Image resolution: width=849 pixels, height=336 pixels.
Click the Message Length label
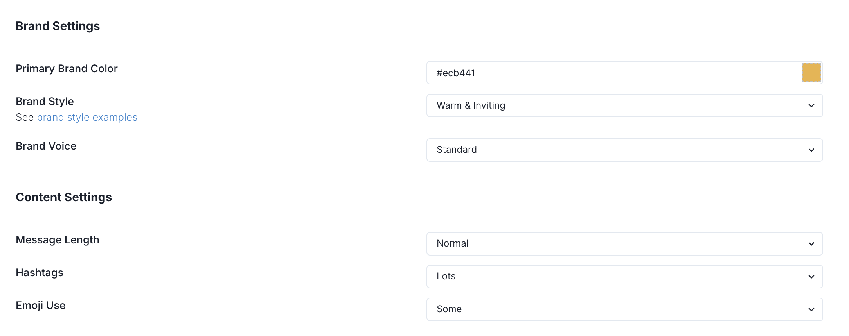point(58,240)
